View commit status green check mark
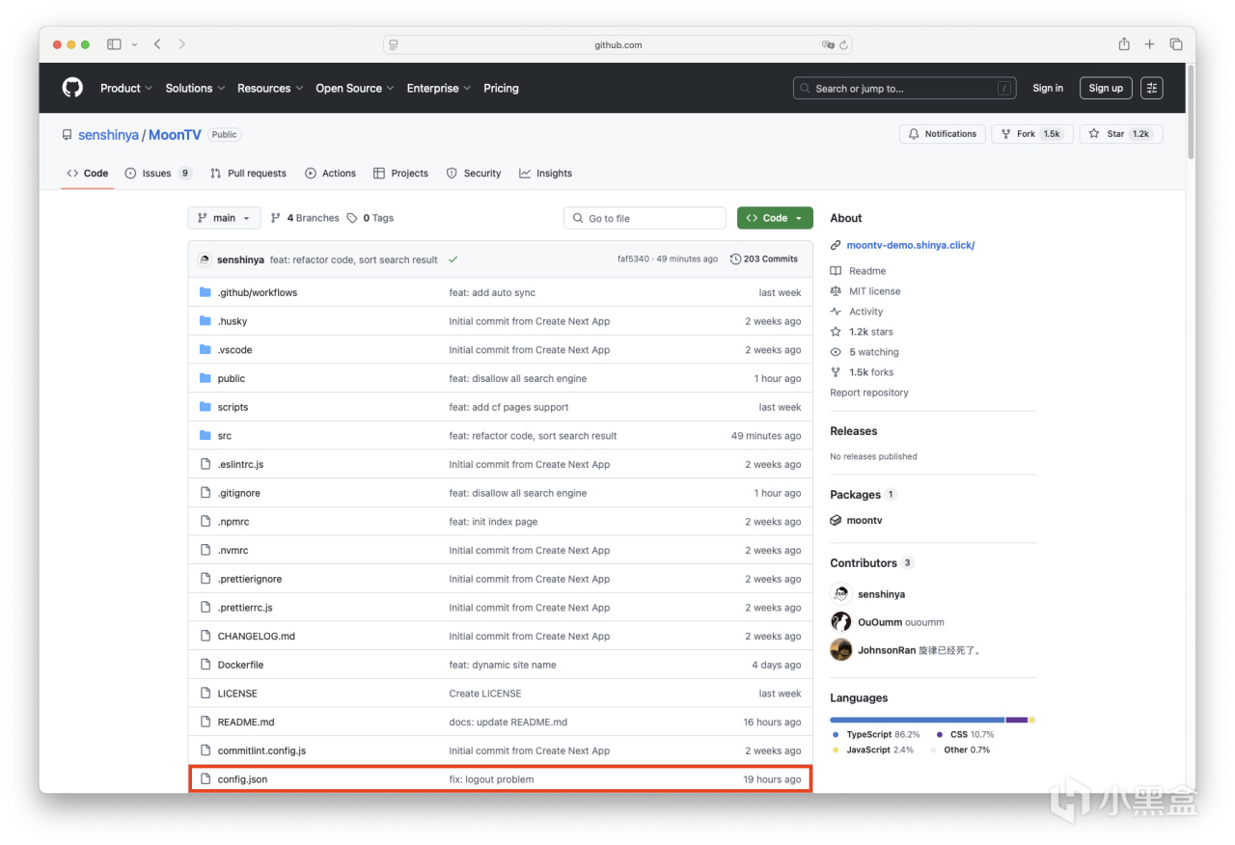The width and height of the screenshot is (1235, 845). pos(453,259)
